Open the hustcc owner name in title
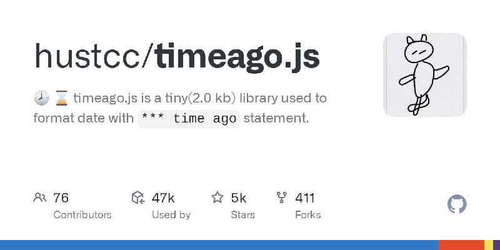Screen dimensions: 500x250 click(87, 57)
